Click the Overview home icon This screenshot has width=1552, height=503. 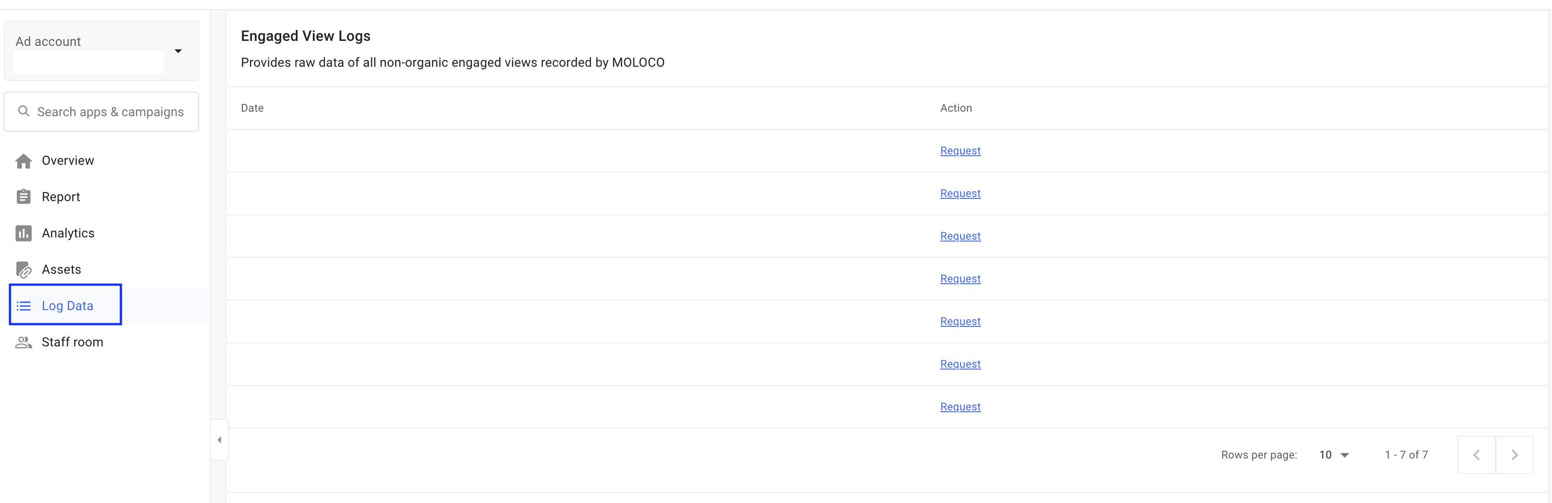pos(24,161)
